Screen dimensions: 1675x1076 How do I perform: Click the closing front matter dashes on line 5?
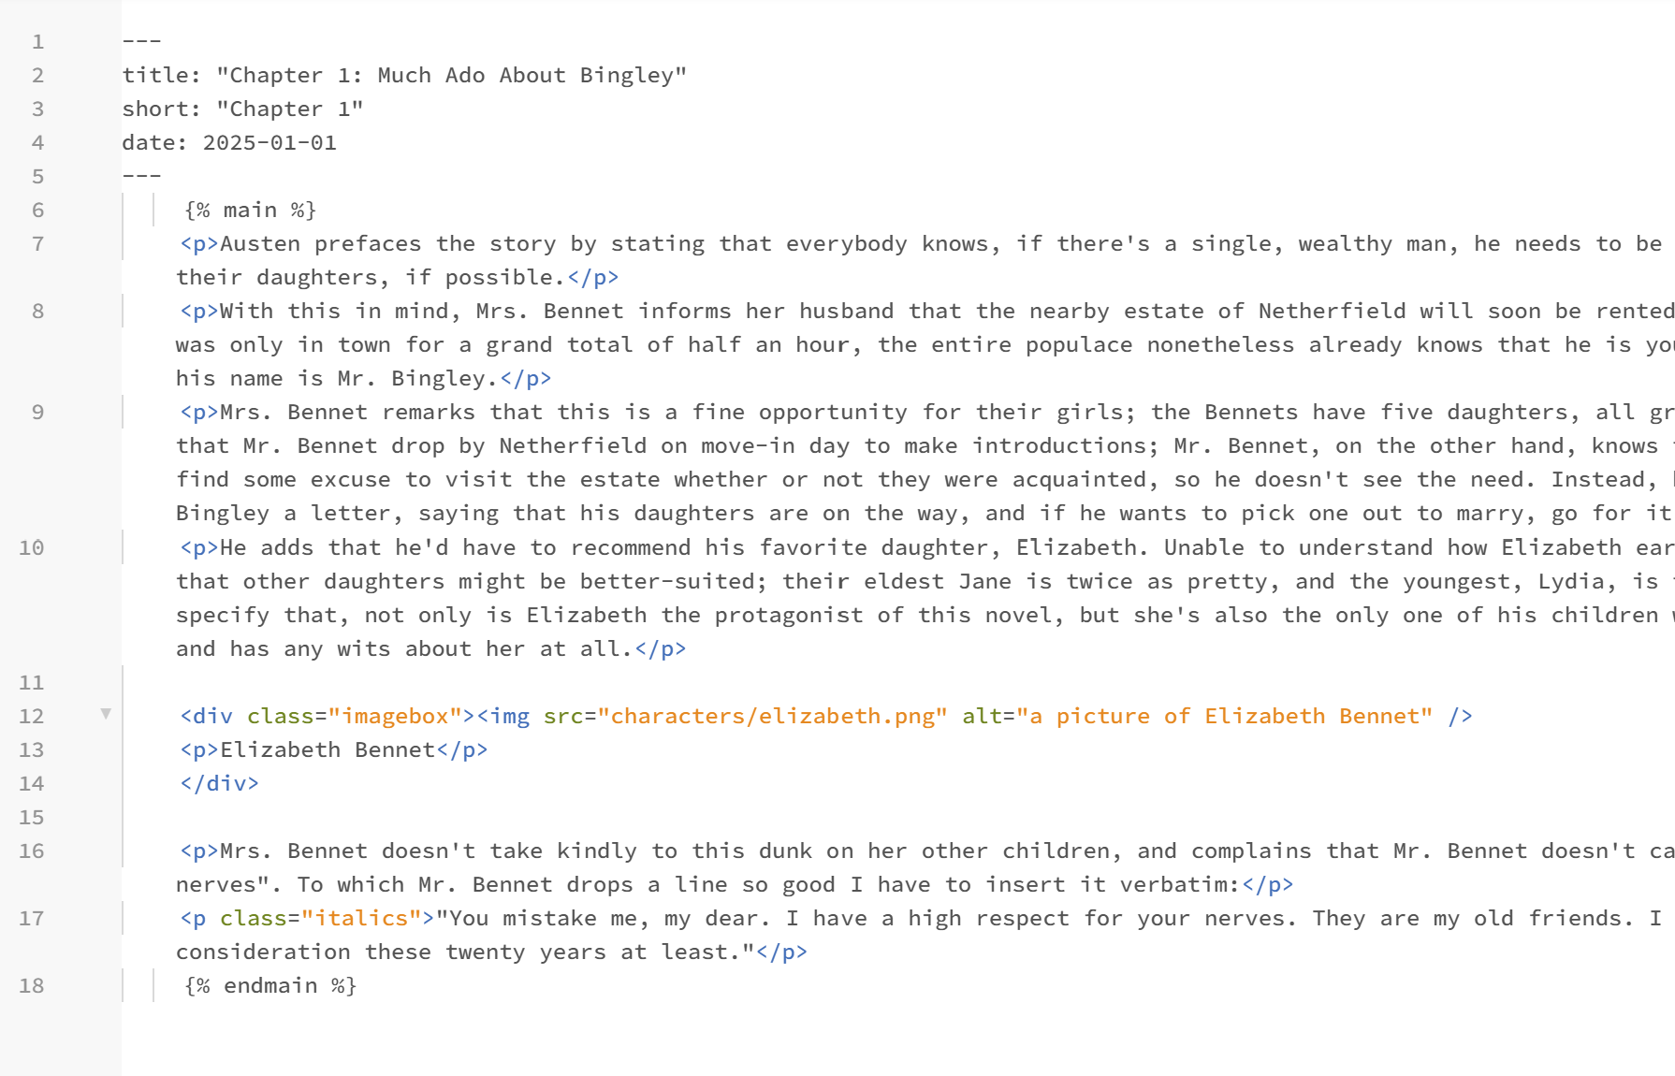click(x=141, y=177)
